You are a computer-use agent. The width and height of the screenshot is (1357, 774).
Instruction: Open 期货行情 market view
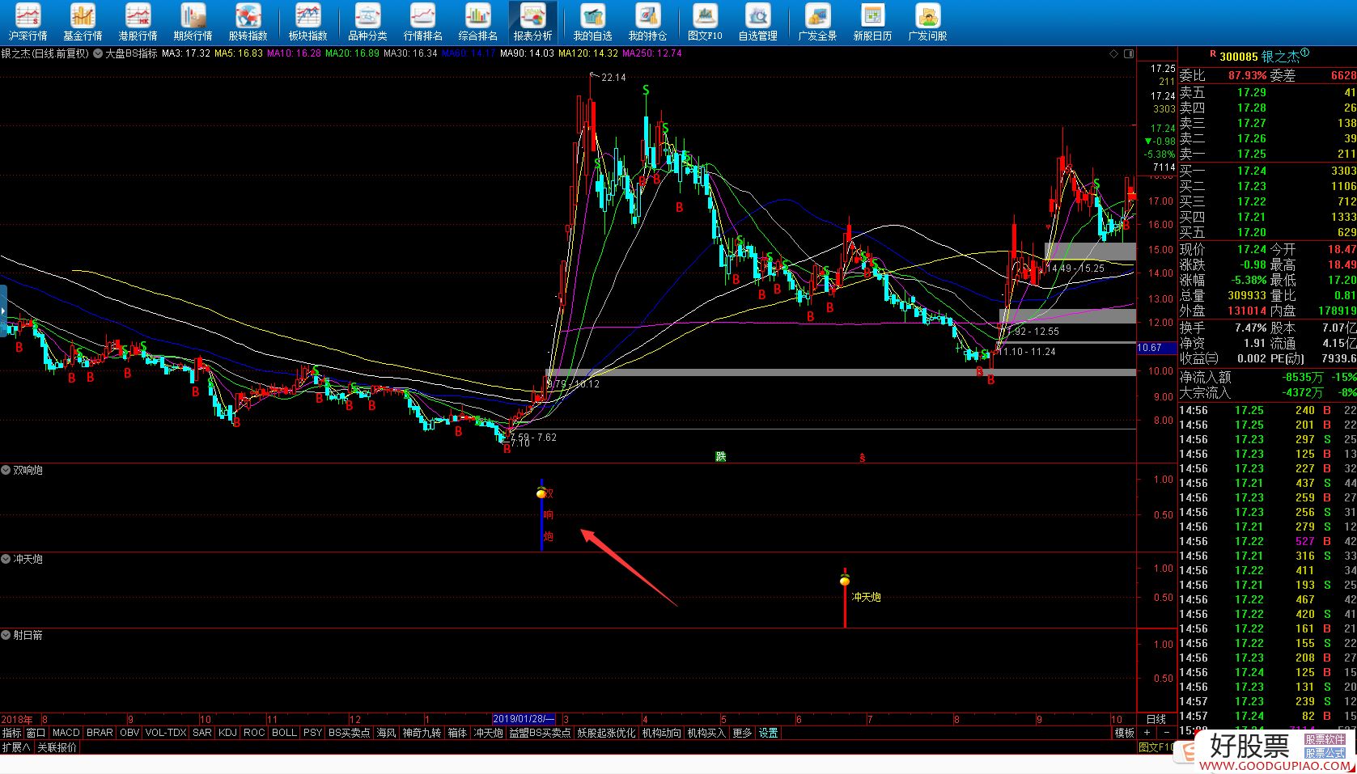193,22
